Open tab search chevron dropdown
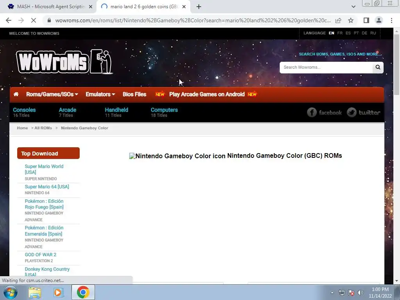Image resolution: width=400 pixels, height=300 pixels. pyautogui.click(x=353, y=7)
